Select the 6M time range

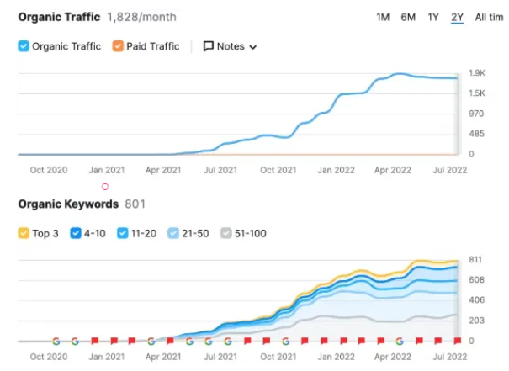click(408, 17)
